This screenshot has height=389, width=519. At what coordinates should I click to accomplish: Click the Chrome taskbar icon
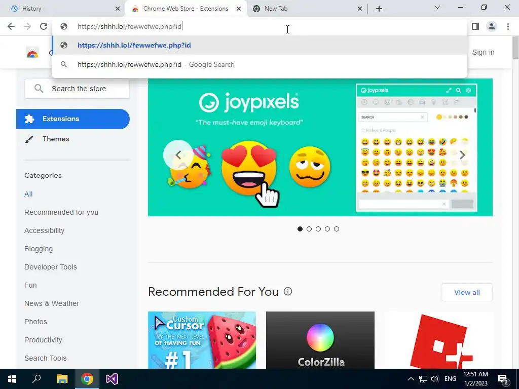pos(87,379)
